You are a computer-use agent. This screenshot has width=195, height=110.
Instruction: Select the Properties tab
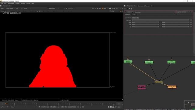click(x=130, y=6)
